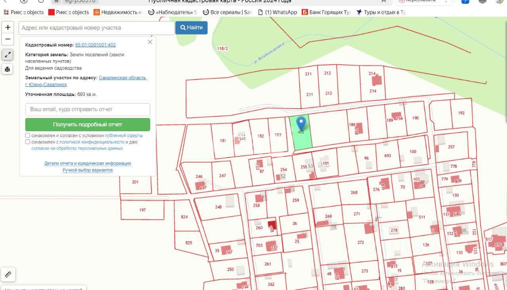507x290 pixels.
Task: Open Ручной выбор вариантов link
Action: click(x=88, y=170)
